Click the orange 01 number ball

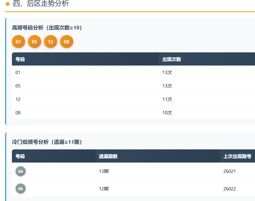18,42
